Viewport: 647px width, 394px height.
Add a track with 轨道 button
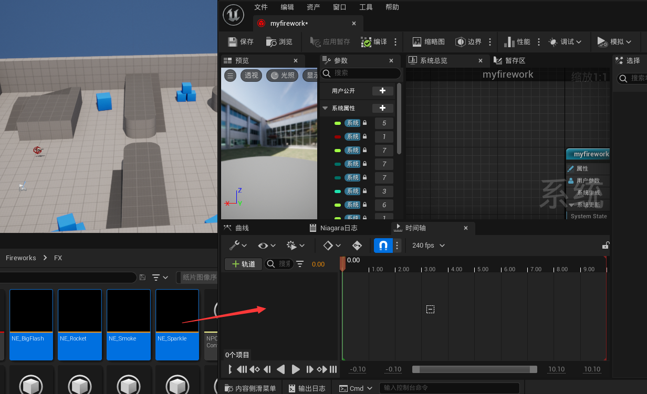point(244,264)
